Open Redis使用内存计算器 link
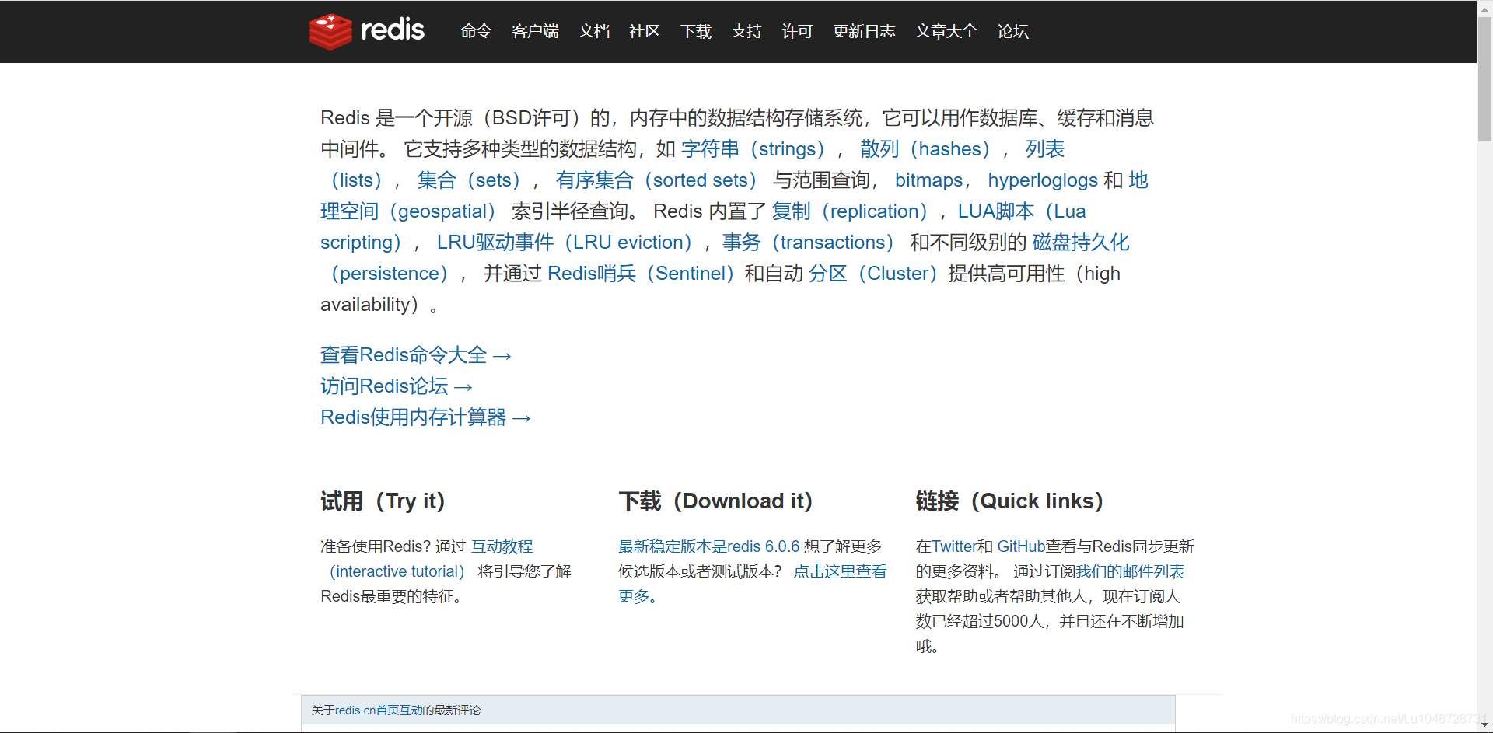Image resolution: width=1493 pixels, height=733 pixels. [x=426, y=417]
